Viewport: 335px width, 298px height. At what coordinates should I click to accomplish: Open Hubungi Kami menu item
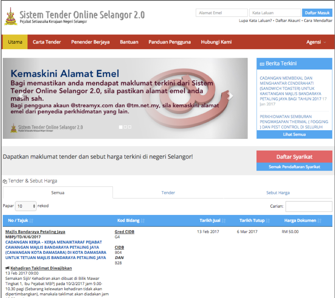pyautogui.click(x=216, y=42)
